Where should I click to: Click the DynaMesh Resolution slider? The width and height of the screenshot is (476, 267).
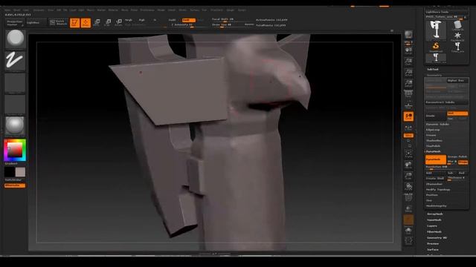[446, 167]
